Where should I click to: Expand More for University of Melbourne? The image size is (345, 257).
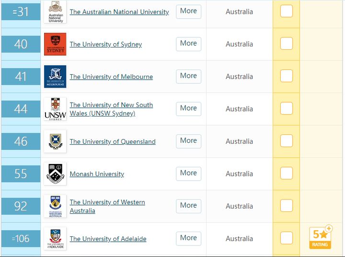pyautogui.click(x=189, y=76)
